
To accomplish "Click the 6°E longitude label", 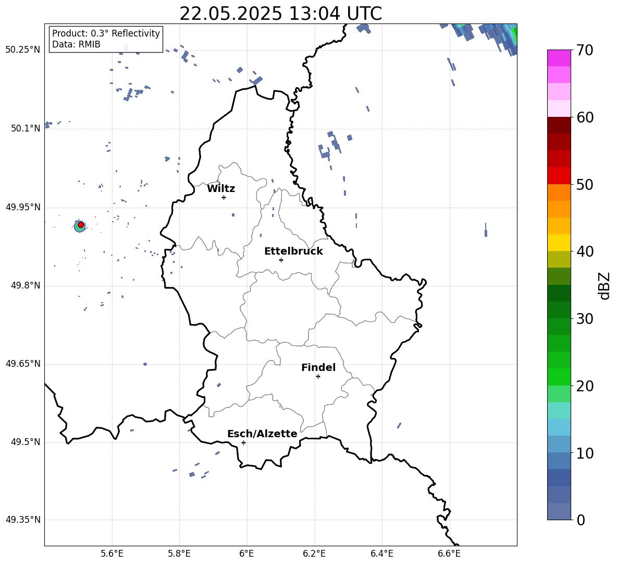I will pos(246,554).
